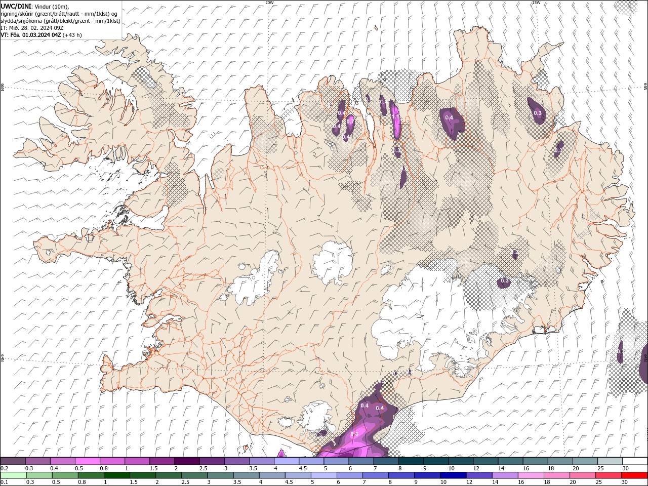
Task: Select the 'IT: Mið. 28. 02. 2024 09Z' line
Action: (x=32, y=28)
